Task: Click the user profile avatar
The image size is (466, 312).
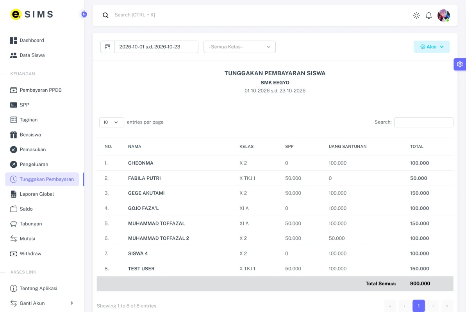Action: click(x=443, y=16)
